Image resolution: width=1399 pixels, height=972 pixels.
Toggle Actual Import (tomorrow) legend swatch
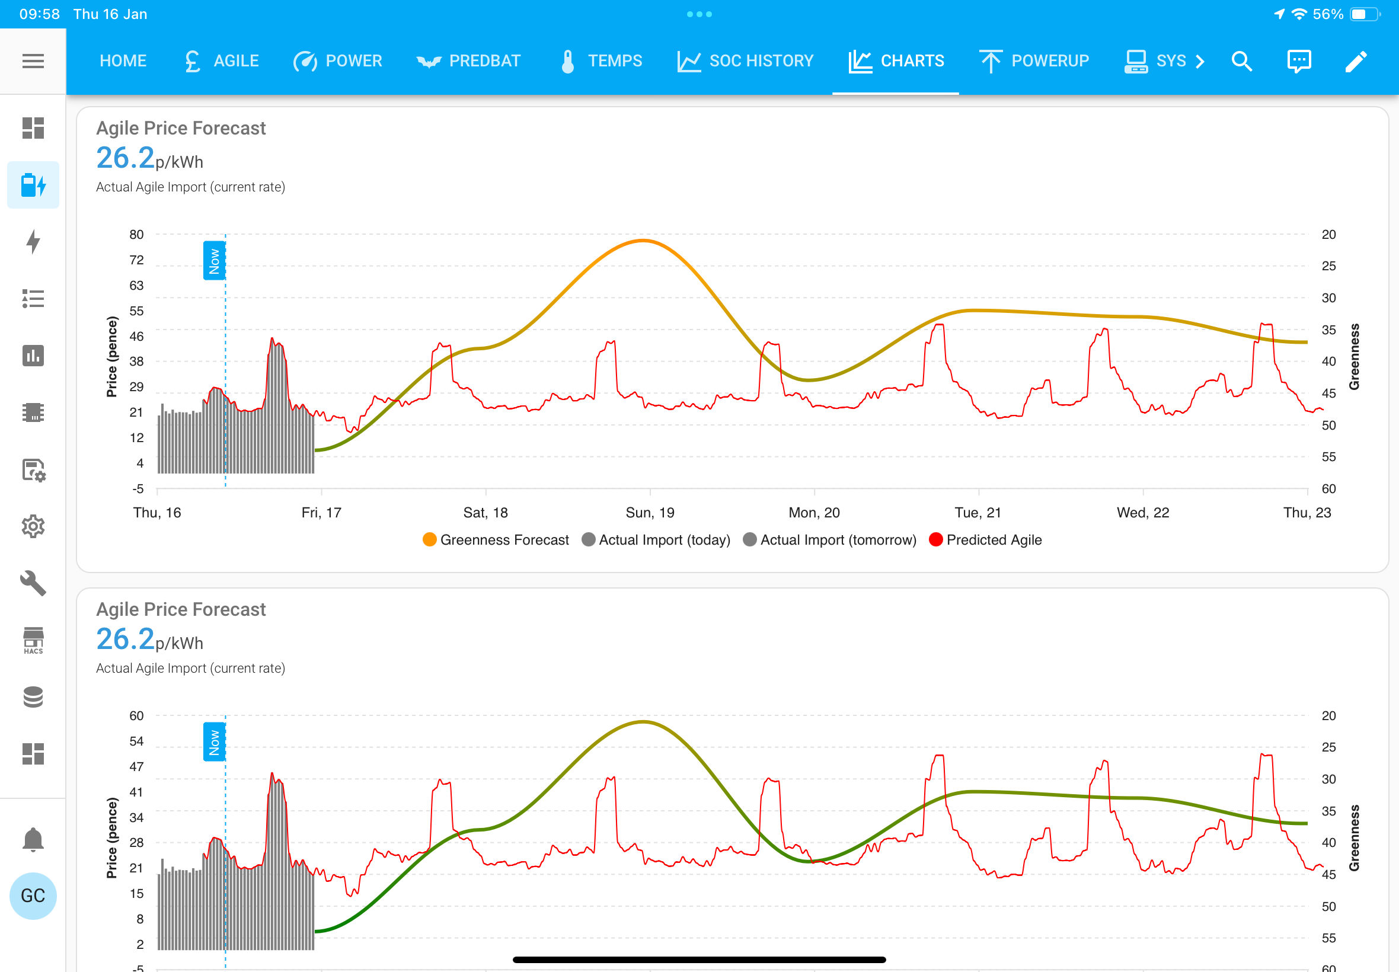tap(750, 539)
